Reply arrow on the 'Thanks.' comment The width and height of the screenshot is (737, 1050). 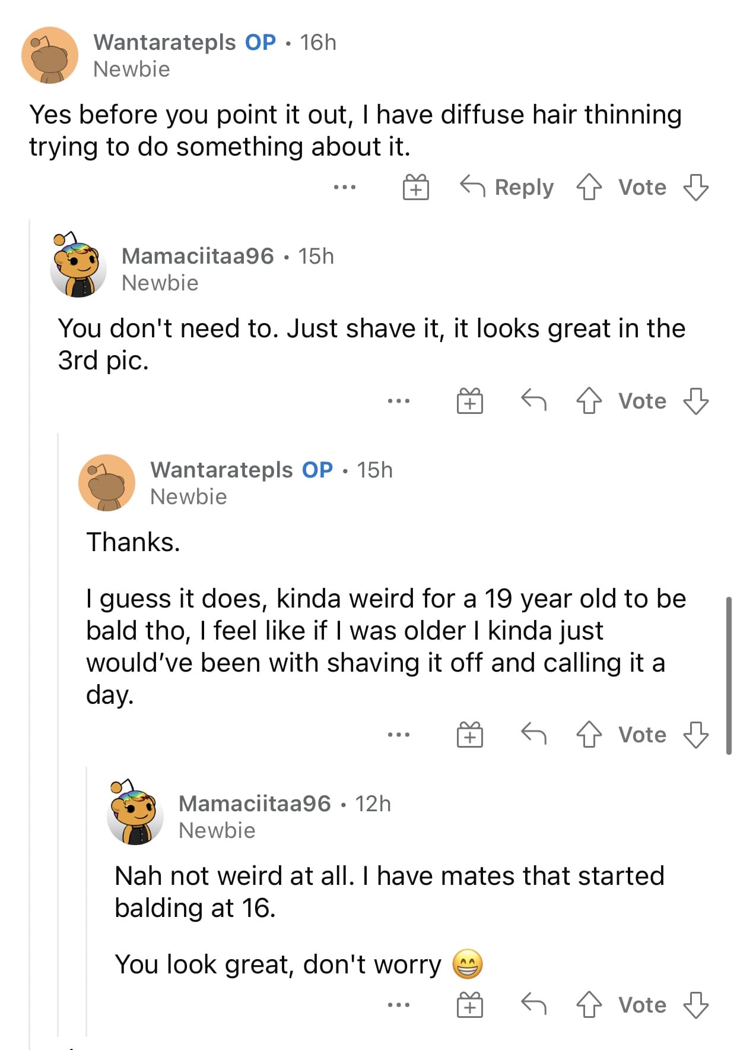[533, 735]
